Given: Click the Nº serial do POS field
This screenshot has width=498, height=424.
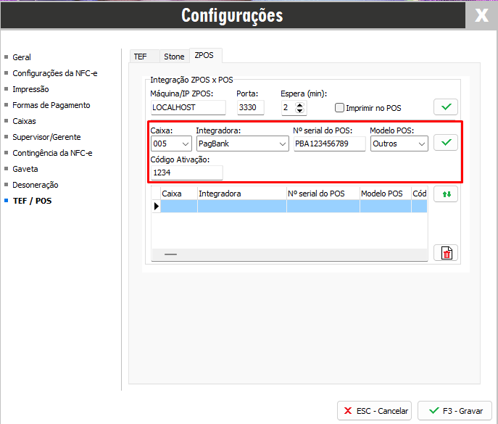Looking at the screenshot, I should [x=329, y=144].
